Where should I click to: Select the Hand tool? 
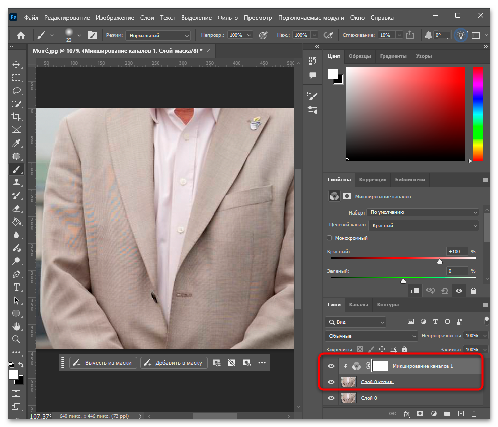click(16, 326)
